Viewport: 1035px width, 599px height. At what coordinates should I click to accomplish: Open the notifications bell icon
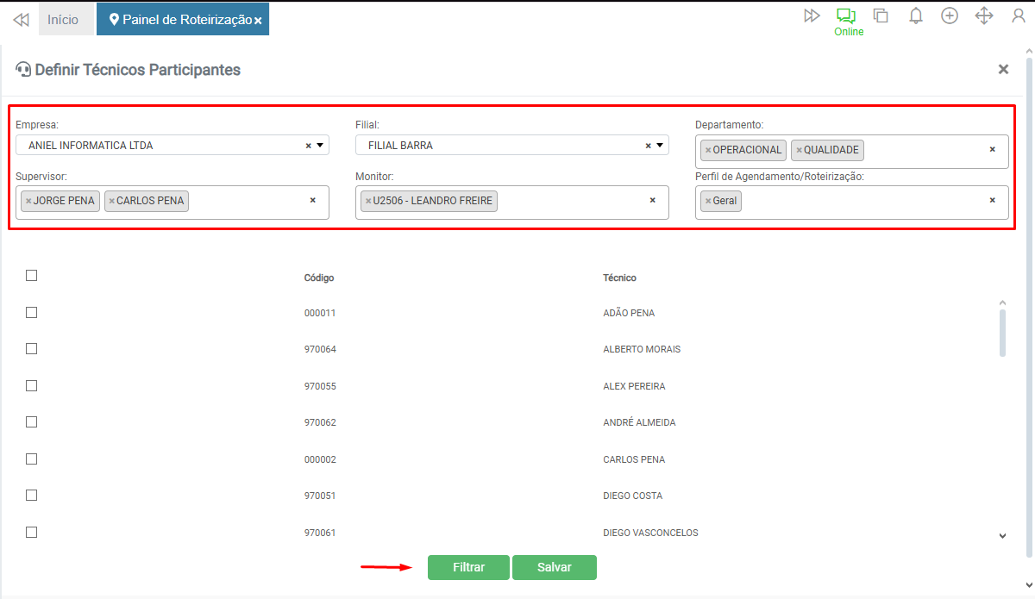[x=916, y=16]
